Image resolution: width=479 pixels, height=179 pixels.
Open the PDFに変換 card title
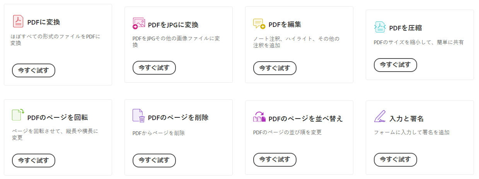(x=44, y=22)
